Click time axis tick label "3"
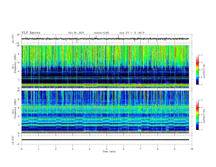The height and width of the screenshot is (167, 216). (73, 149)
